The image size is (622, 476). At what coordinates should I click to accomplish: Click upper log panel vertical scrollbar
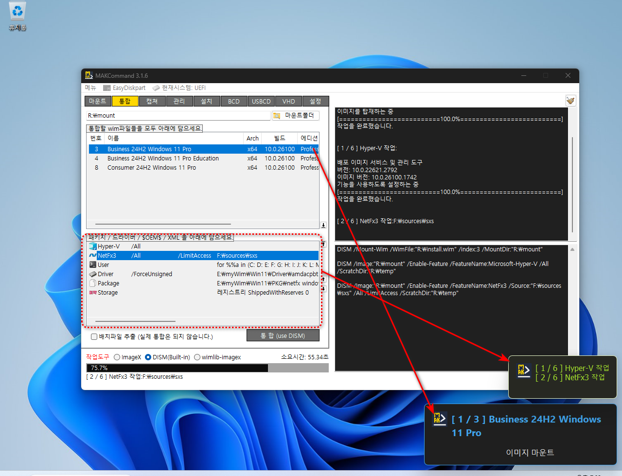click(572, 185)
